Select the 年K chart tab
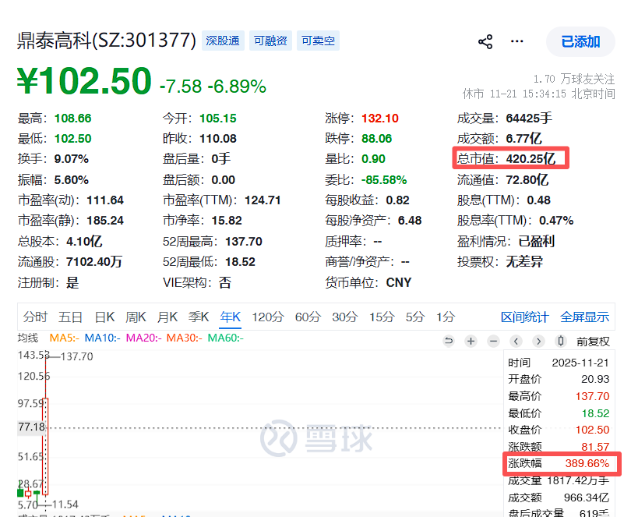This screenshot has width=631, height=517. tap(230, 317)
